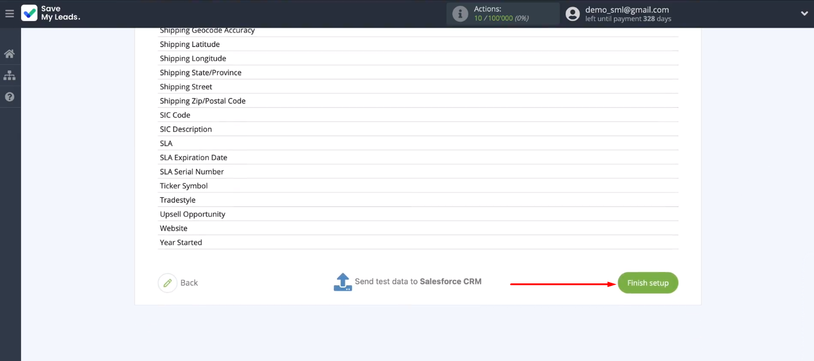This screenshot has width=814, height=361.
Task: Select the Tradestyle field
Action: (418, 200)
